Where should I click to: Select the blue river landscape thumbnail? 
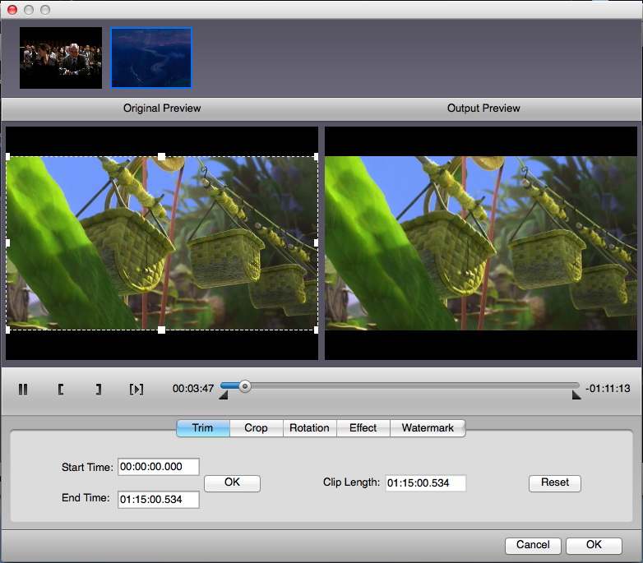coord(151,58)
